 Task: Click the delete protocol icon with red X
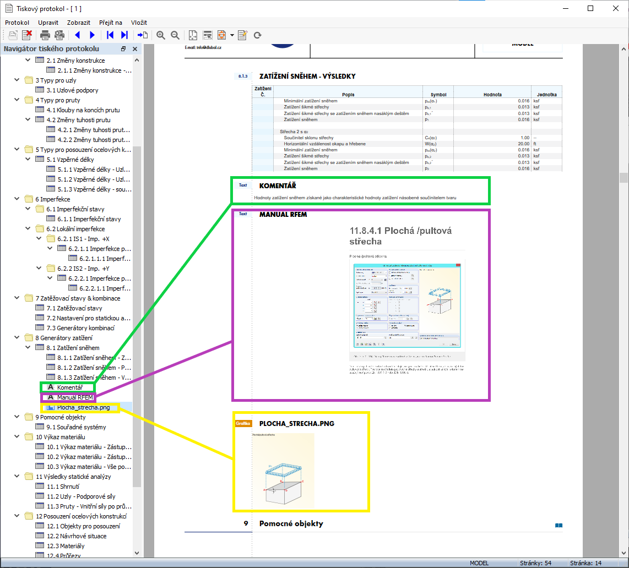[x=27, y=35]
